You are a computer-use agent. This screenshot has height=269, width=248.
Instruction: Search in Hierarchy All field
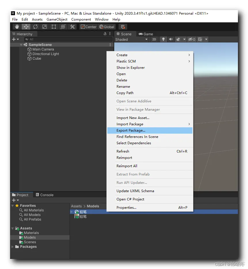click(68, 39)
